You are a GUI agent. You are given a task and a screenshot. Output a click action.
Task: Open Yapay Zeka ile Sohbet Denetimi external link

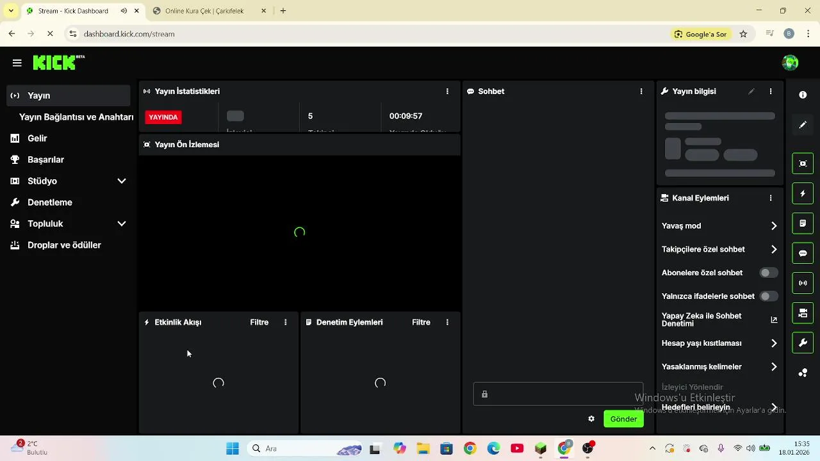pyautogui.click(x=773, y=320)
